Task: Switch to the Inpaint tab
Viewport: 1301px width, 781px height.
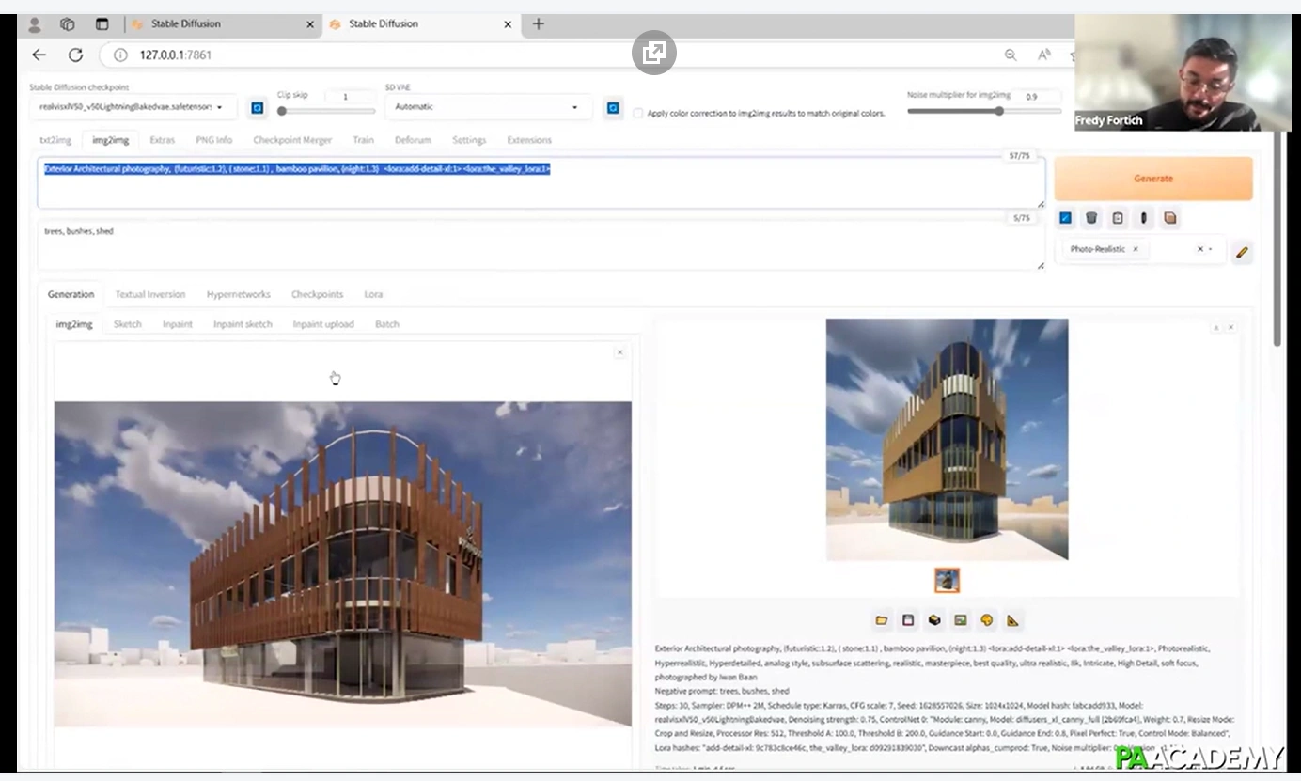Action: tap(178, 324)
